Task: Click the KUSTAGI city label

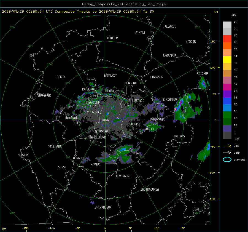Action: tap(138, 101)
